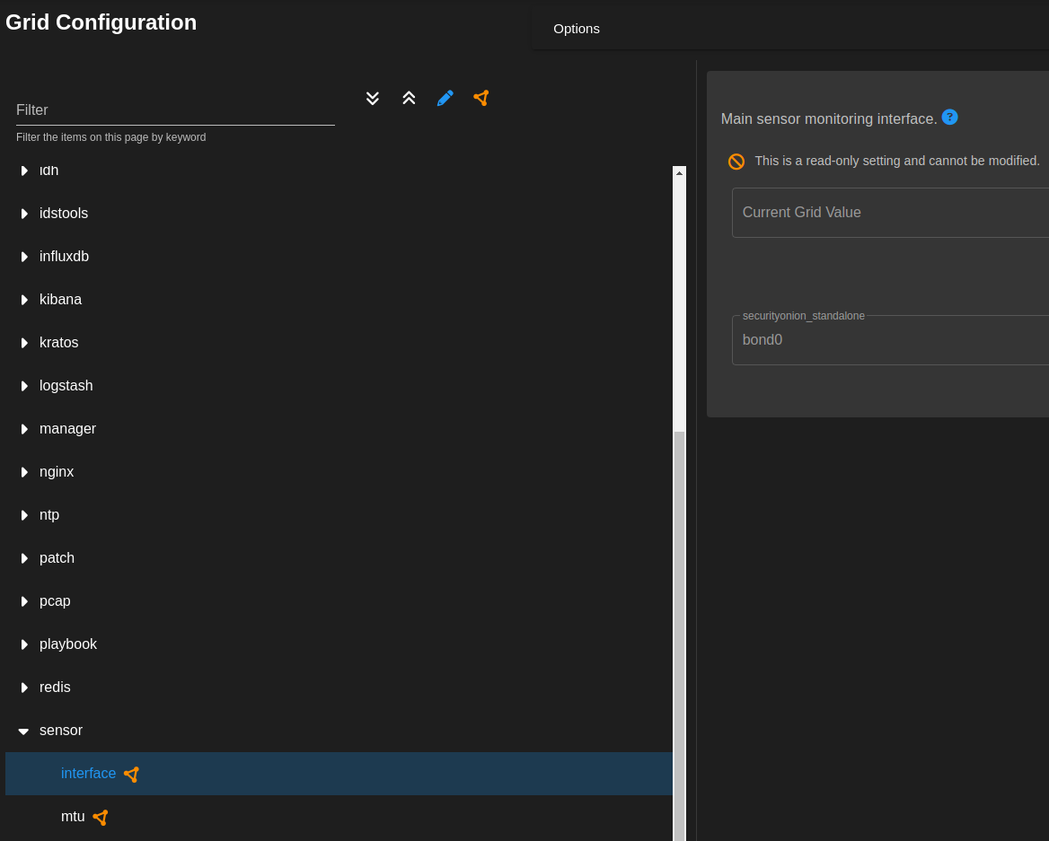Collapse all sections using double-up chevron icon

click(x=409, y=98)
